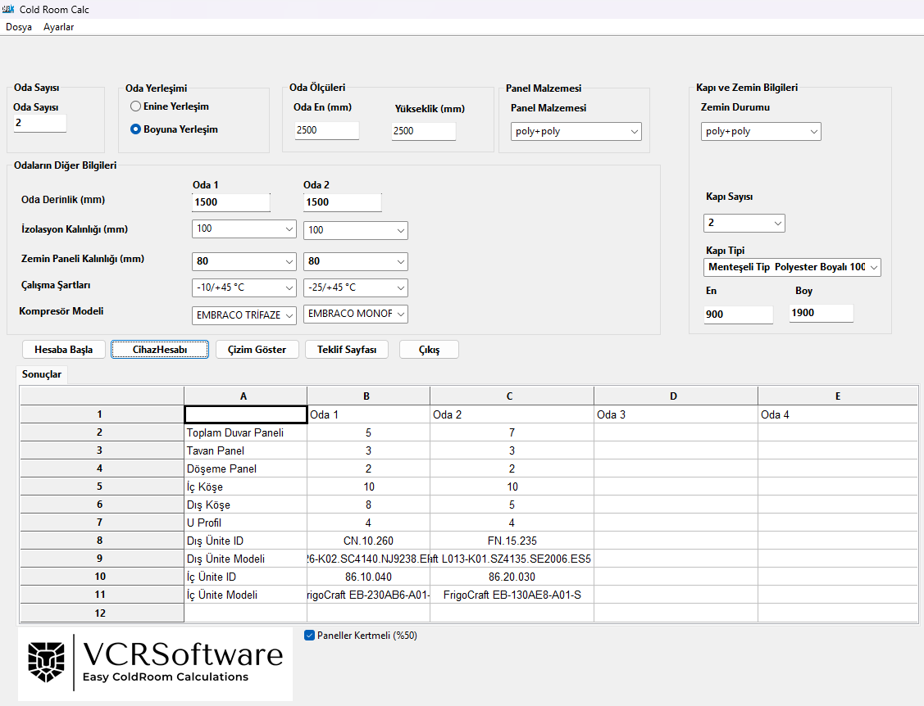Viewport: 924px width, 706px height.
Task: Open the Ayarlar menu
Action: [58, 27]
